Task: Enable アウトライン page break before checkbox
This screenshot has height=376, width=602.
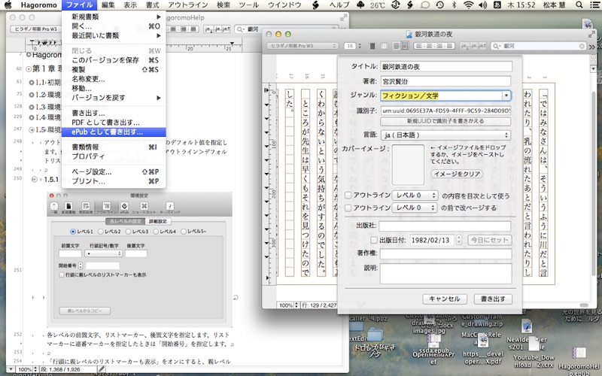Action: [x=348, y=208]
